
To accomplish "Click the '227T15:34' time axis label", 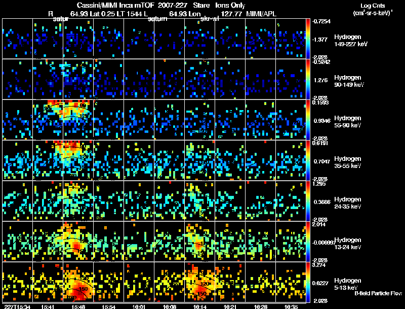I will coord(17,306).
